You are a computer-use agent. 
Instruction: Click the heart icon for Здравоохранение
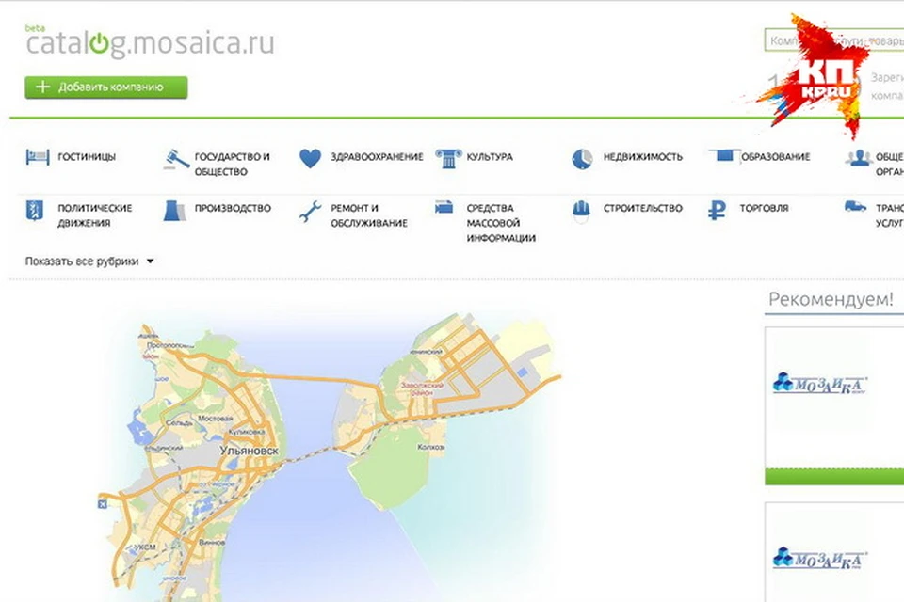[310, 158]
